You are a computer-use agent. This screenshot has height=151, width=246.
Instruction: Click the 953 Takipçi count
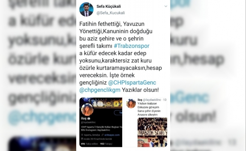(106, 144)
